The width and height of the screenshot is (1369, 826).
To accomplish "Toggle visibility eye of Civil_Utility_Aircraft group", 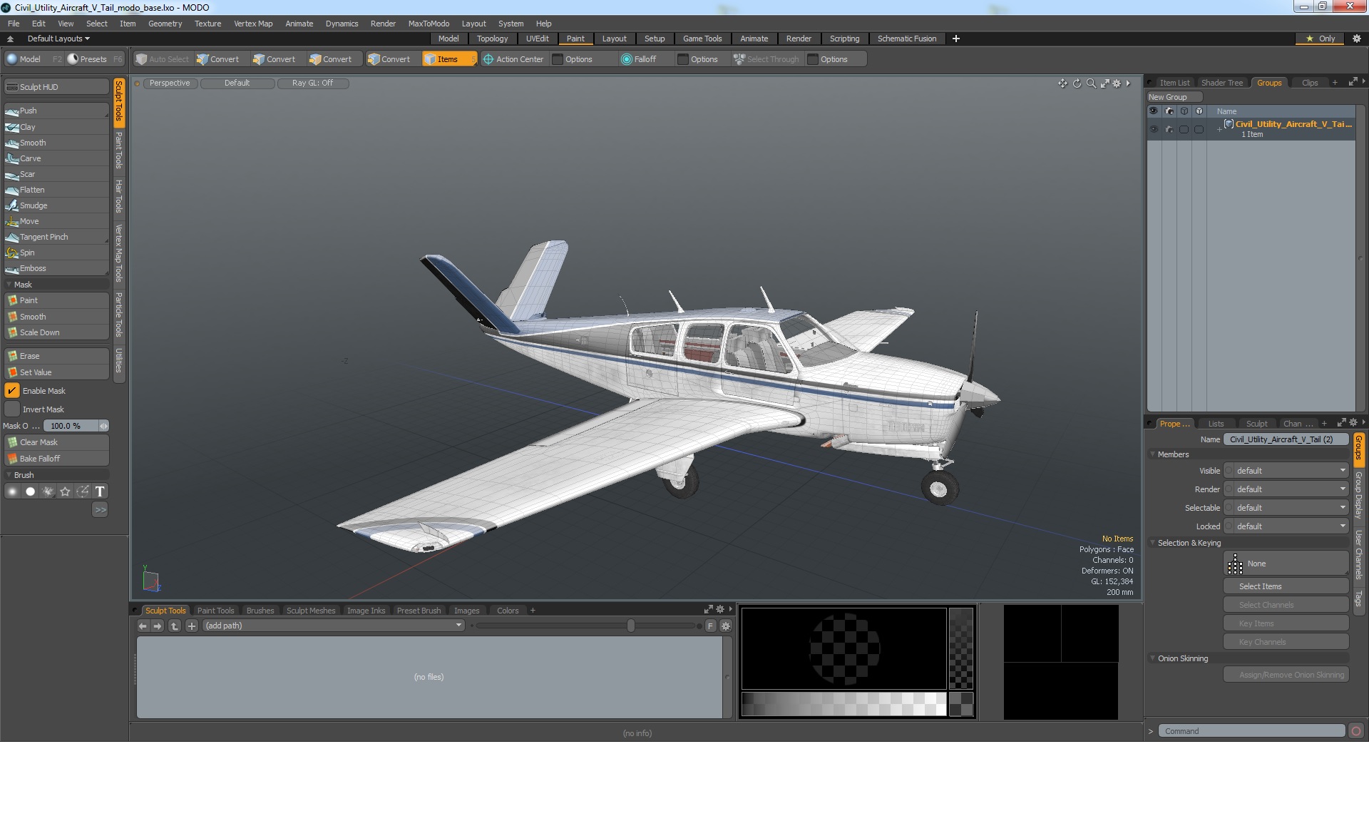I will click(1153, 129).
